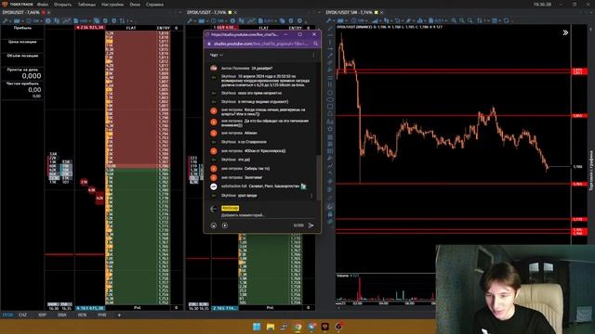This screenshot has height=334, width=595.
Task: Add a new workspace tab with plus
Action: pos(119,315)
